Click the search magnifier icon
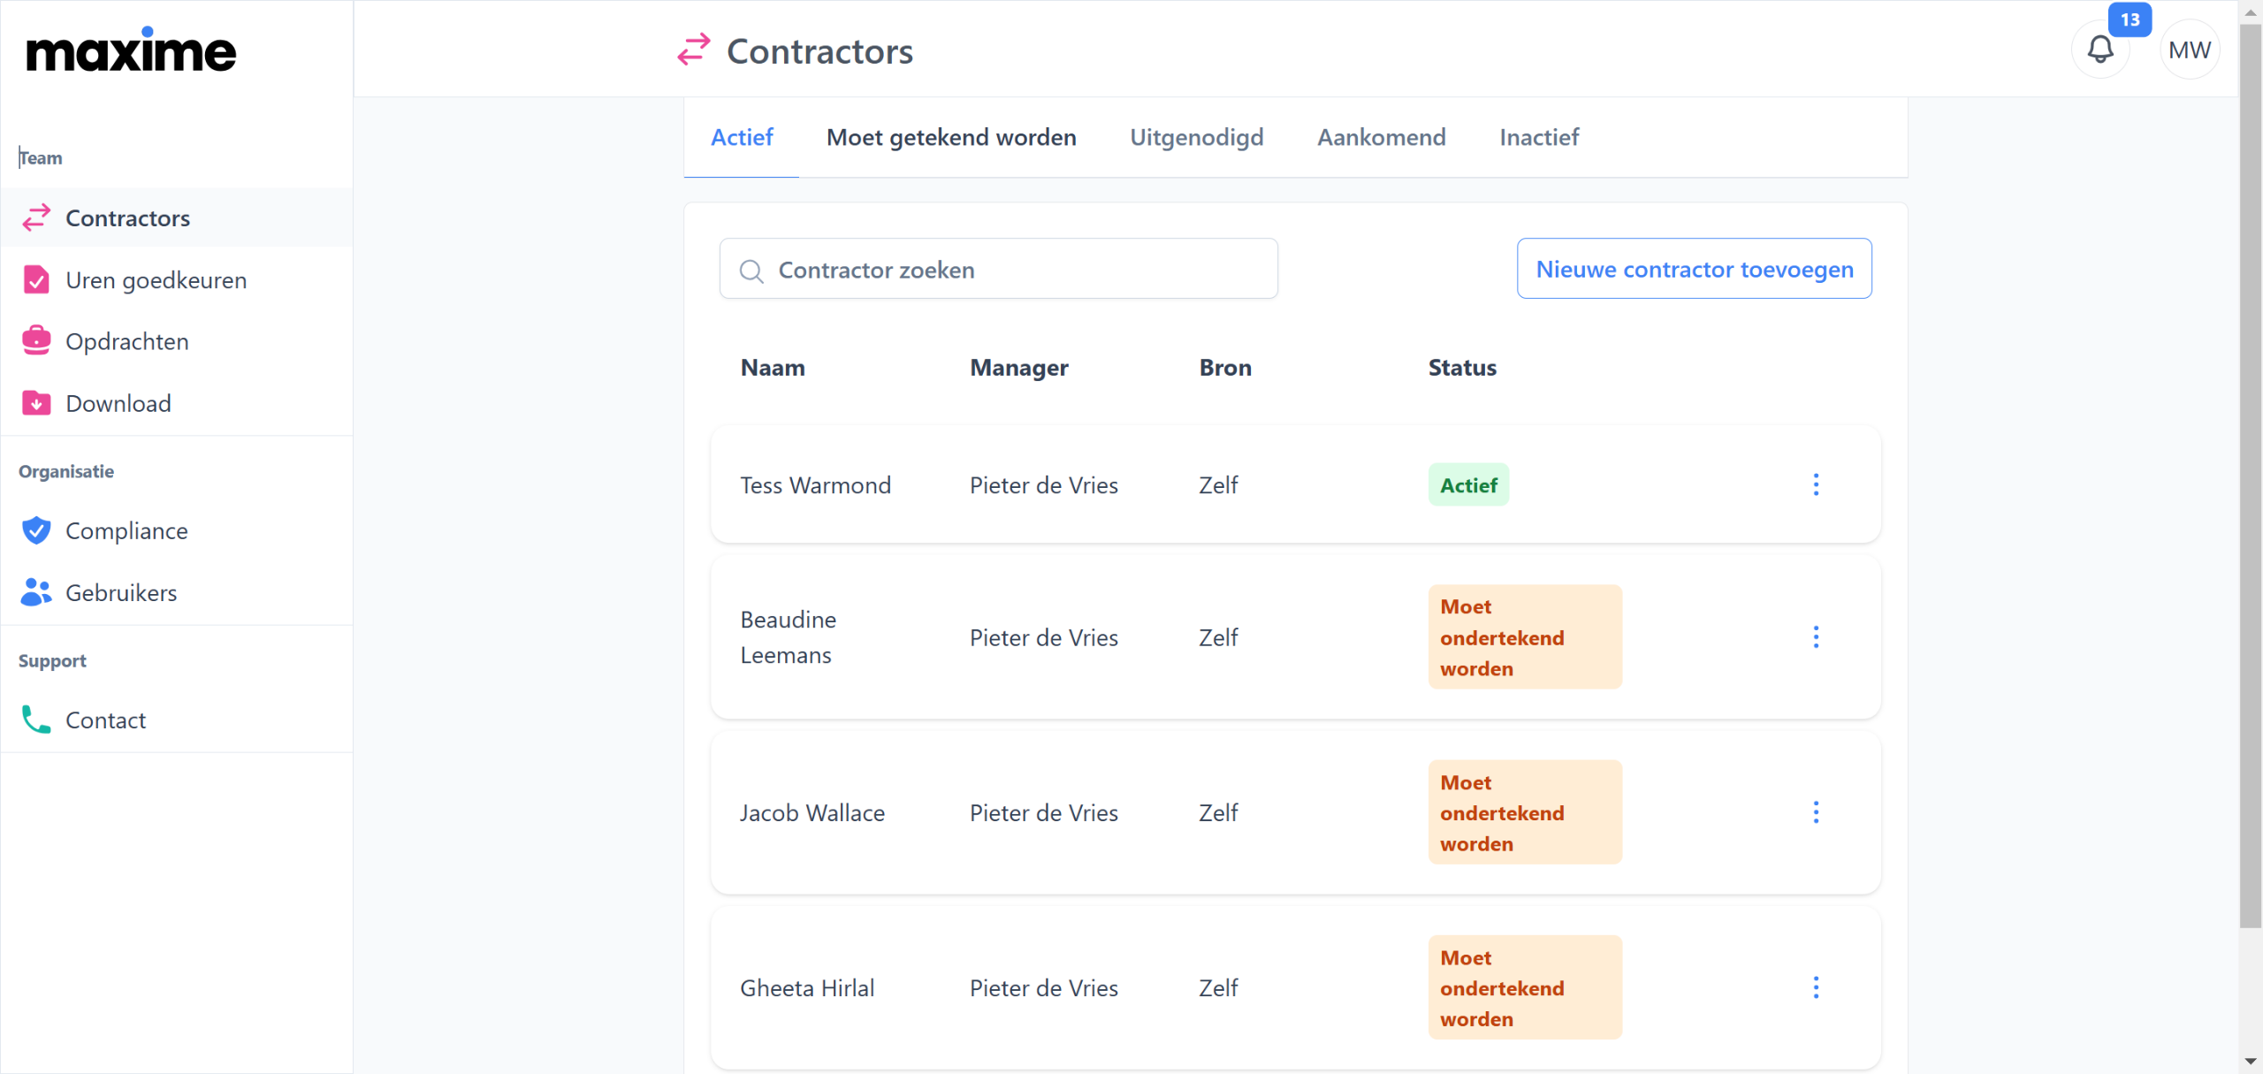The height and width of the screenshot is (1074, 2263). (x=751, y=270)
